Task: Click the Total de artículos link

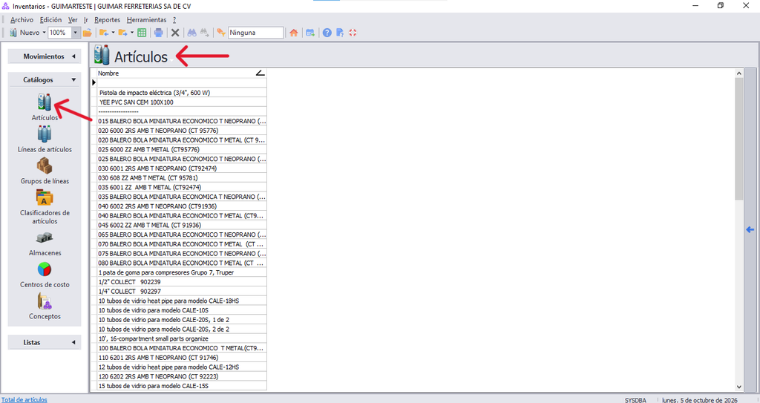Action: point(24,399)
